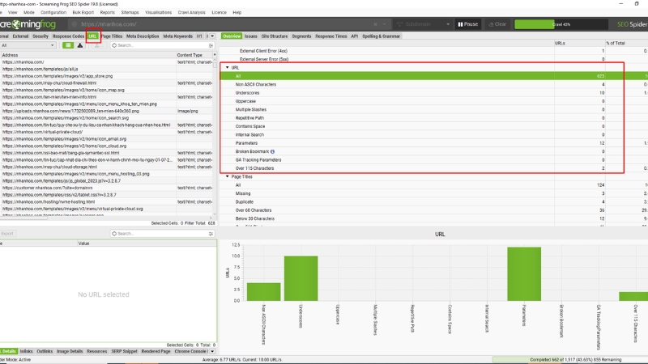Click the upper export upload icon
Viewport: 648px width, 364px height.
[97, 45]
